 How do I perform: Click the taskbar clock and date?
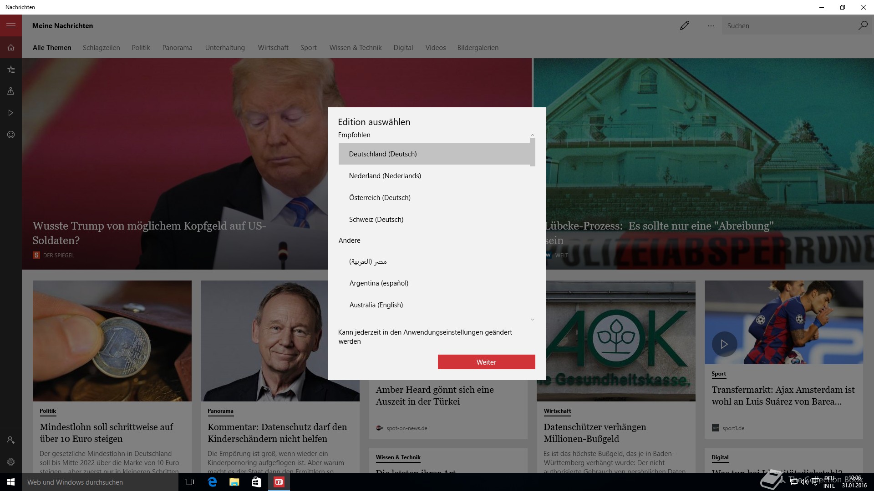pos(854,482)
